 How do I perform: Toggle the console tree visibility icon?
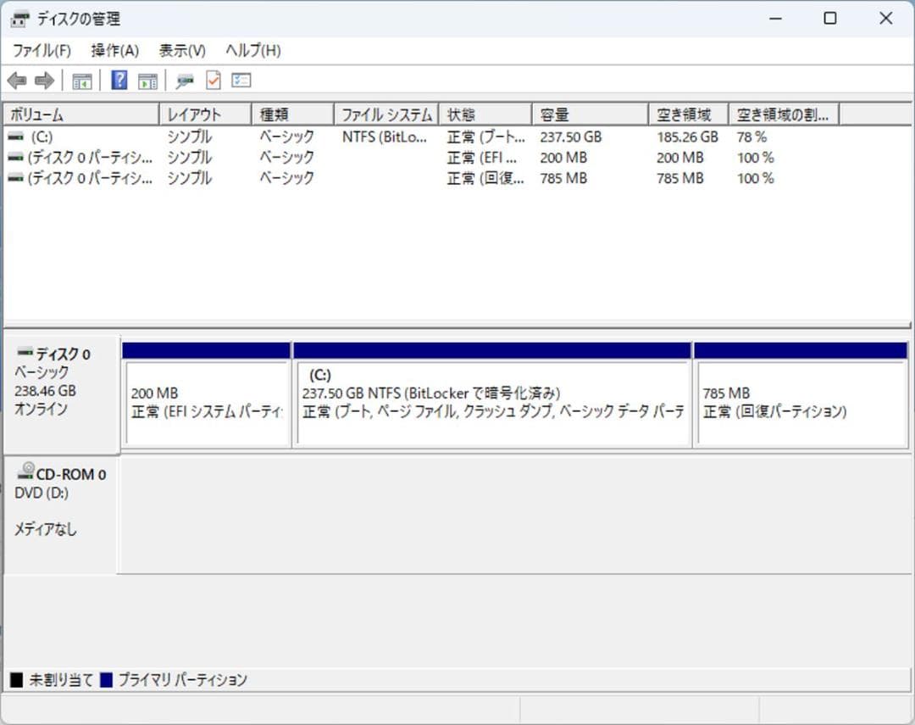coord(82,80)
